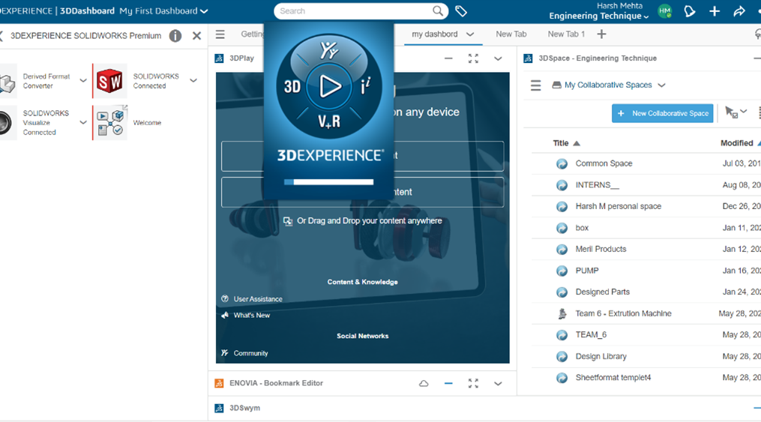Screen dimensions: 761x422
Task: Click the tag icon beside search
Action: click(x=461, y=11)
